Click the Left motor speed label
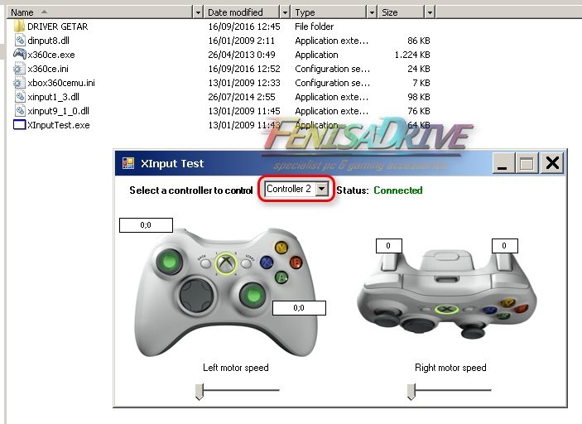The width and height of the screenshot is (582, 424). tap(236, 368)
